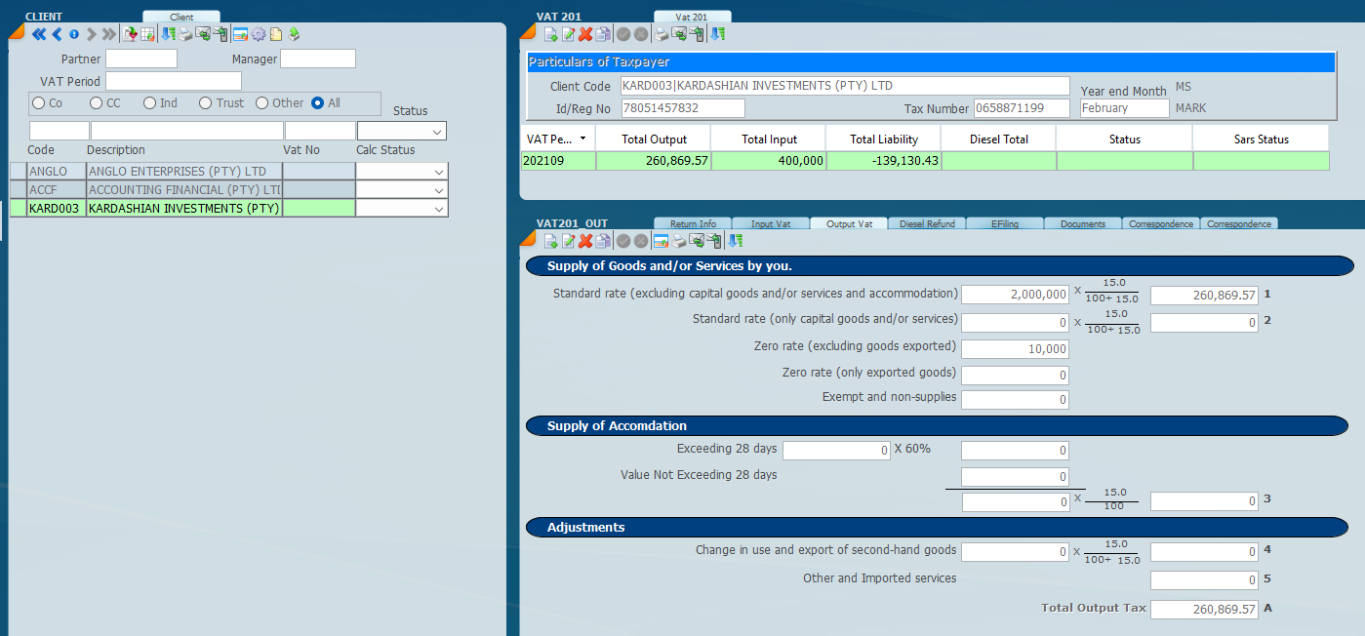Click the info circle icon in Client toolbar
Viewport: 1365px width, 636px height.
click(x=73, y=34)
